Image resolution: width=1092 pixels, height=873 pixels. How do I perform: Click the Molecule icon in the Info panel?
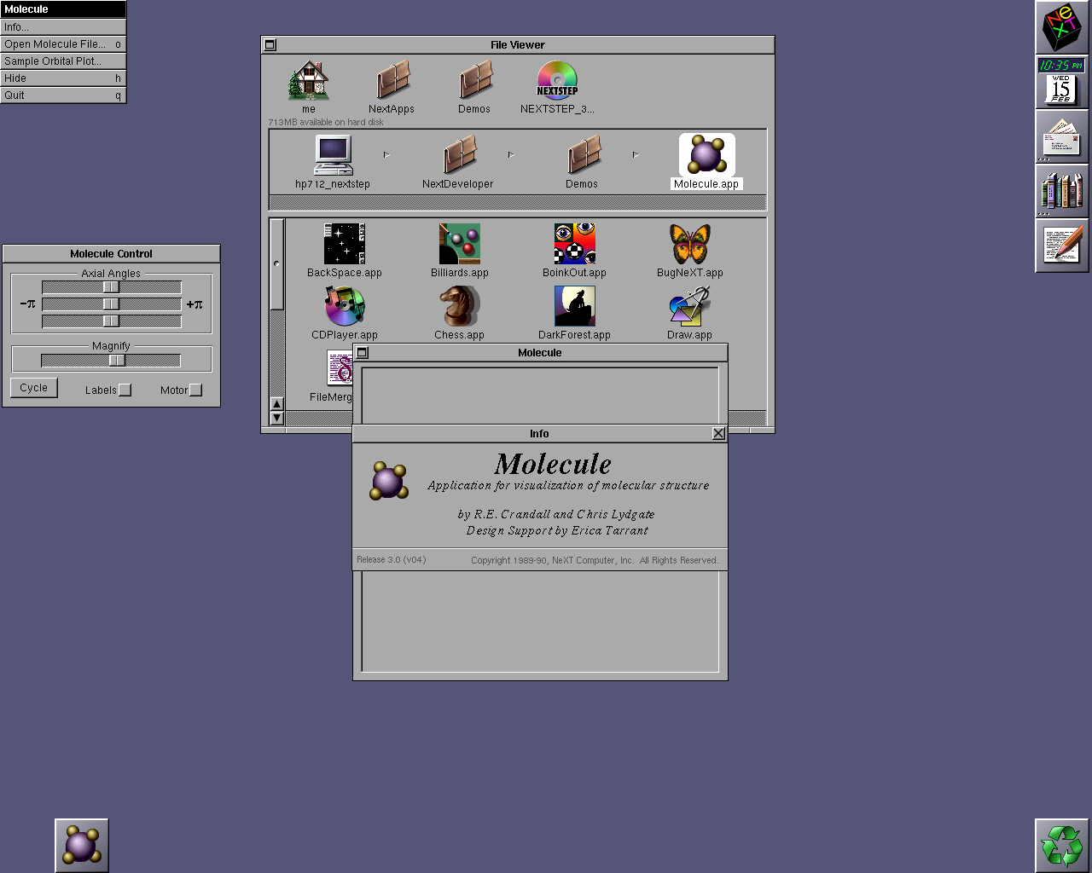[389, 481]
